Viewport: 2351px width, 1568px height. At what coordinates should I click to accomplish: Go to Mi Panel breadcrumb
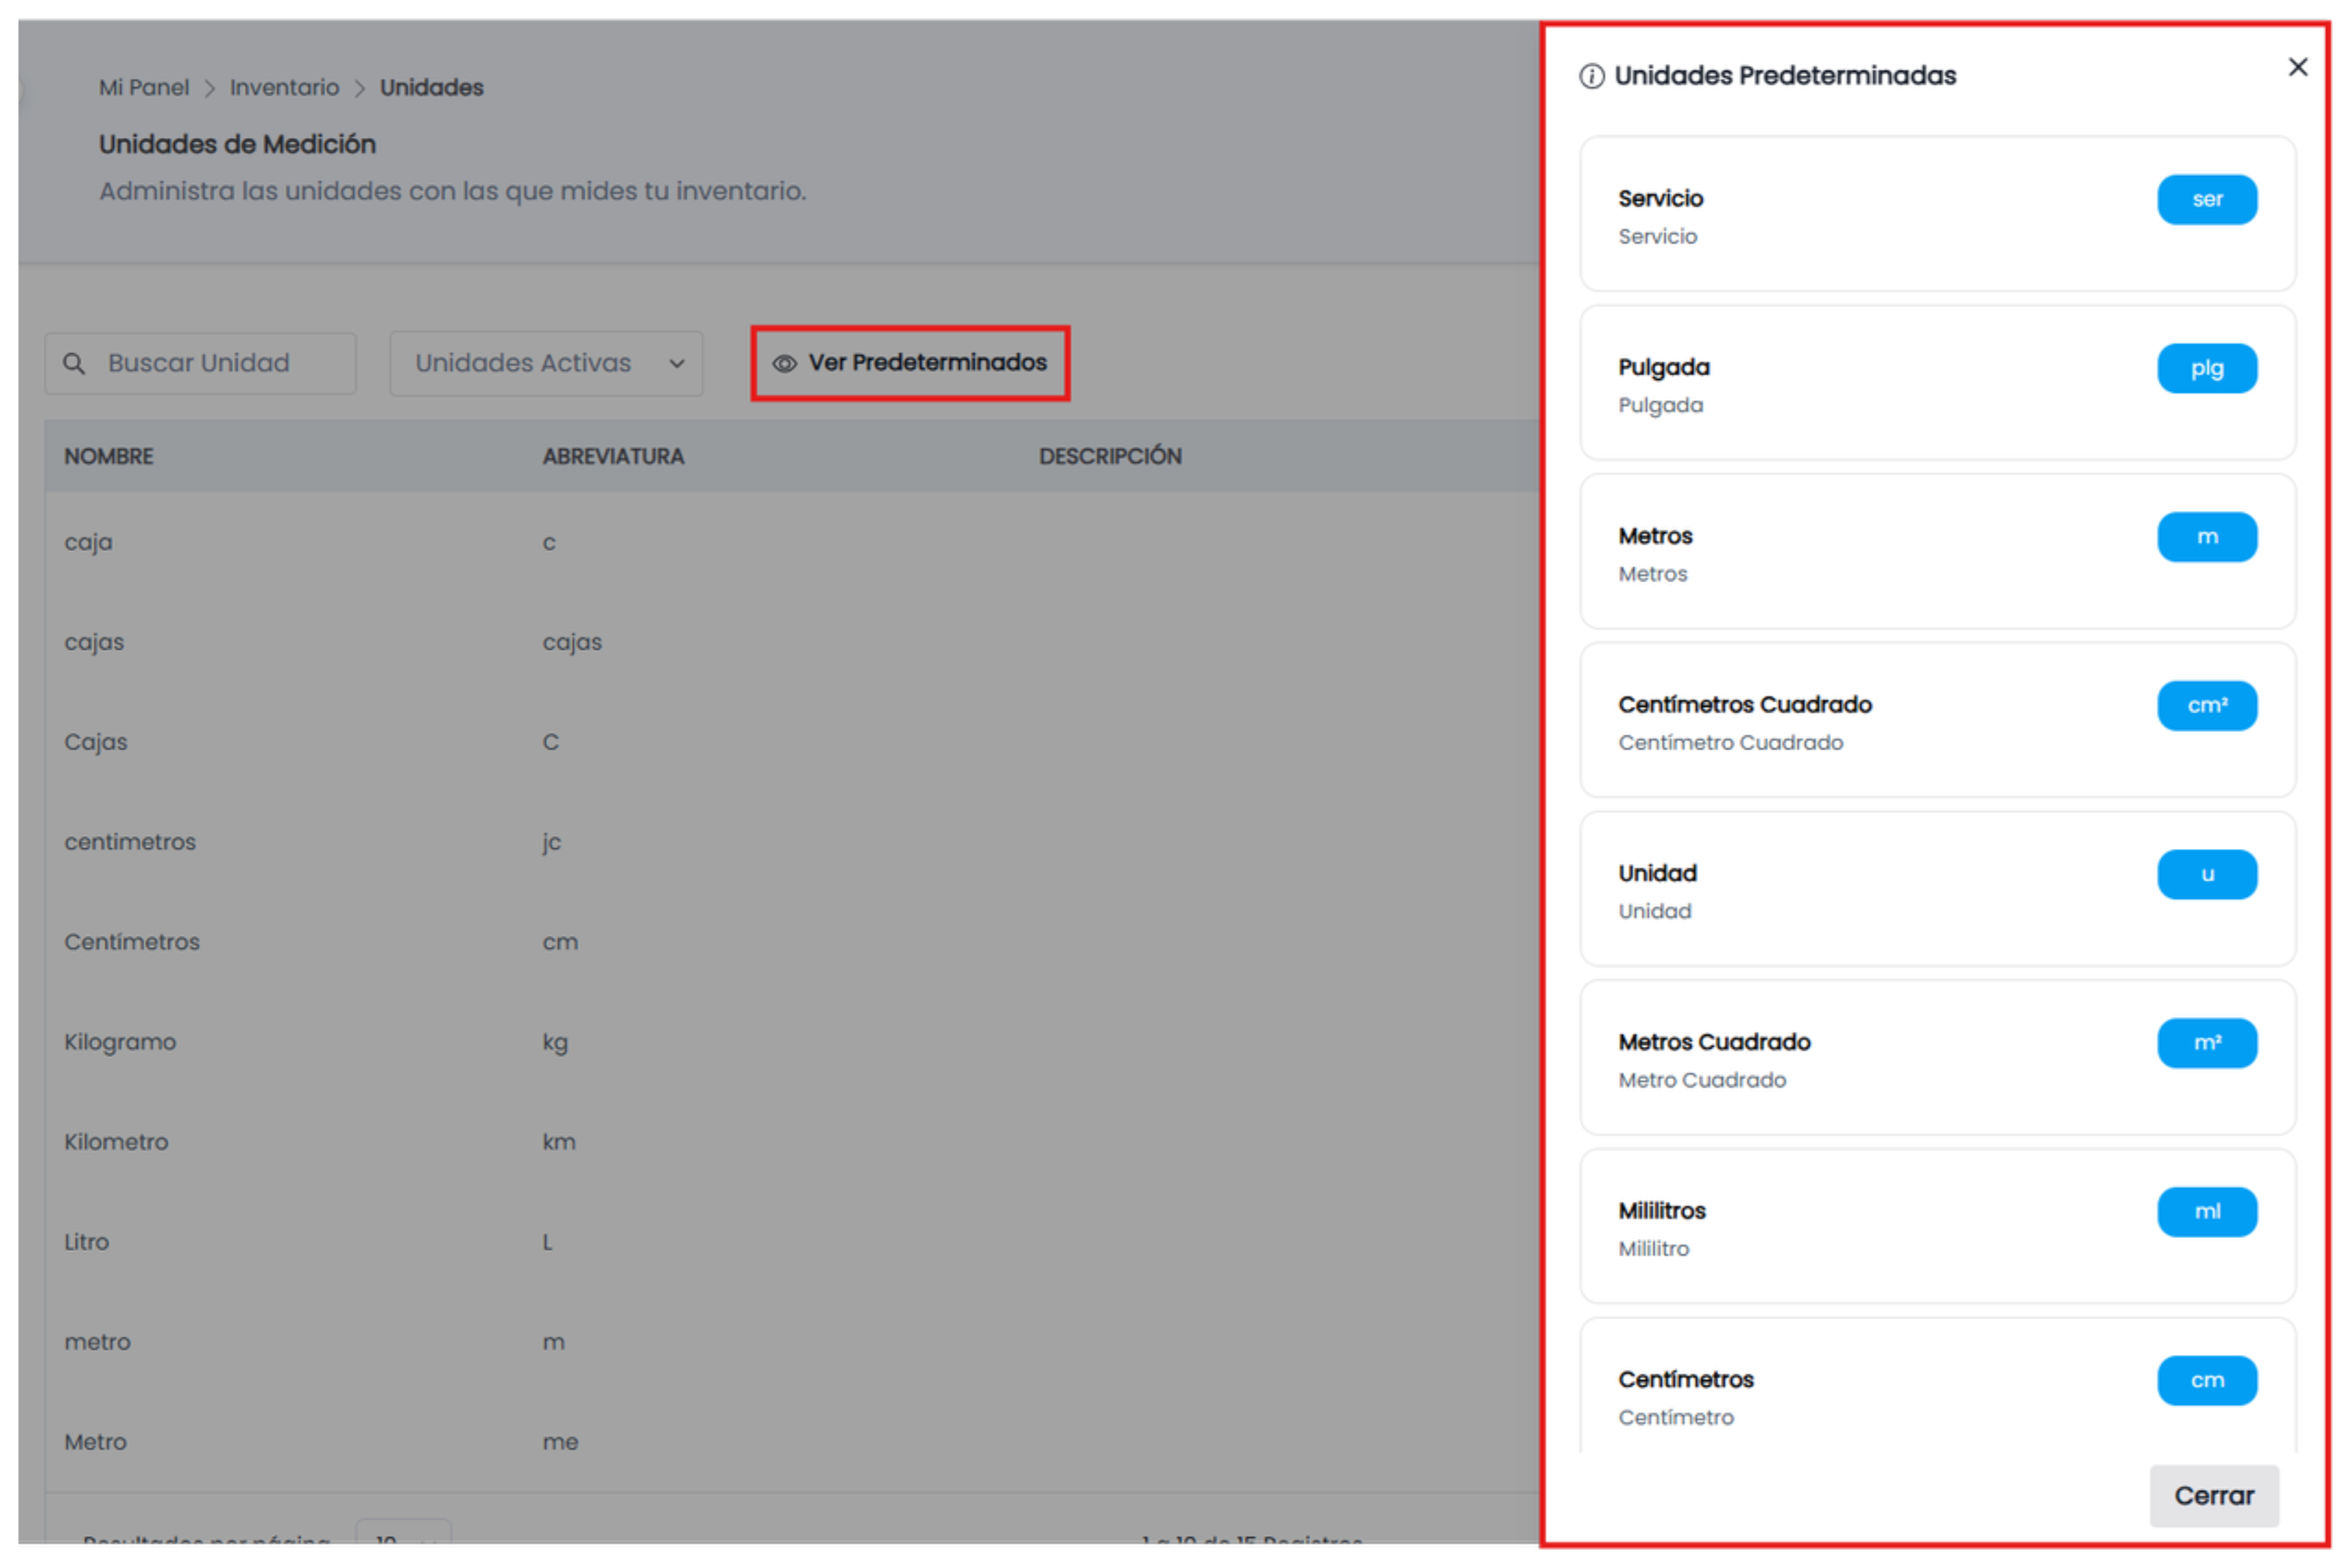144,88
